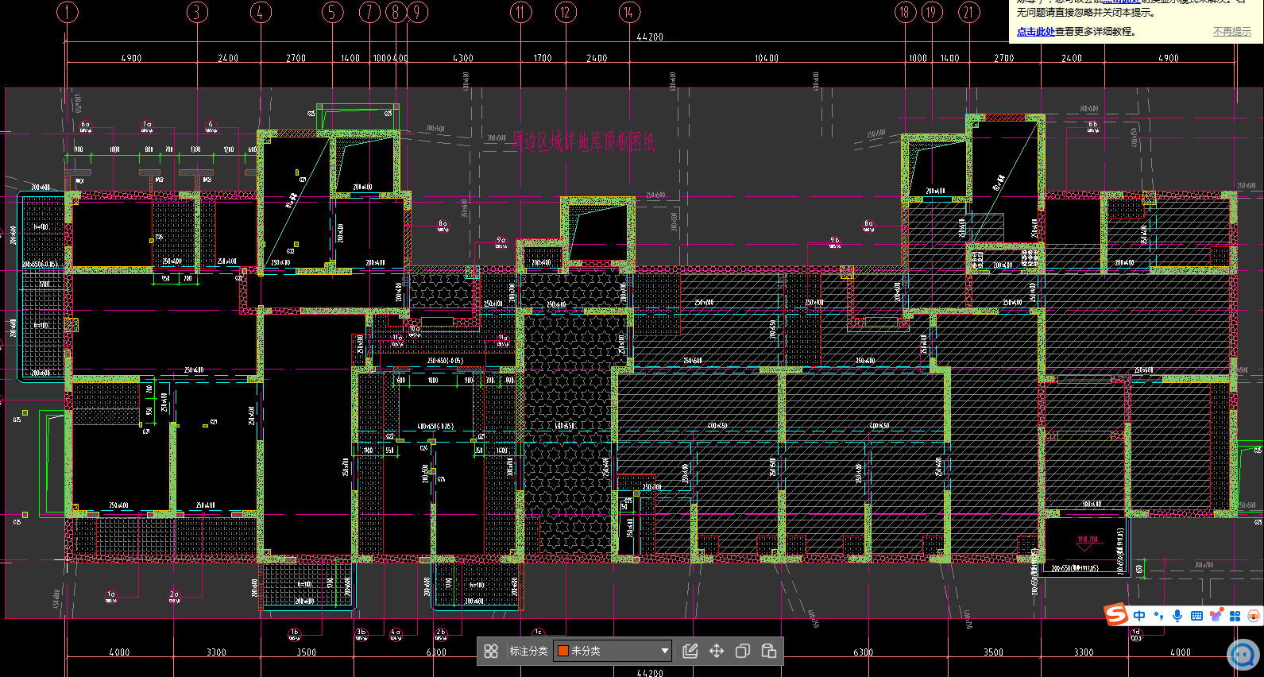This screenshot has height=677, width=1264.
Task: Click the four-shapes category icon in annotation toolbar
Action: click(491, 651)
